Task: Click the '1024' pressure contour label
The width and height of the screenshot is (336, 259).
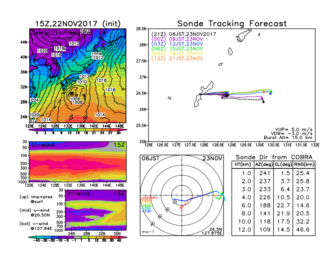Action: click(x=34, y=100)
